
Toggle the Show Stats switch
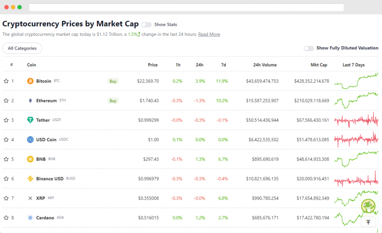(x=147, y=25)
